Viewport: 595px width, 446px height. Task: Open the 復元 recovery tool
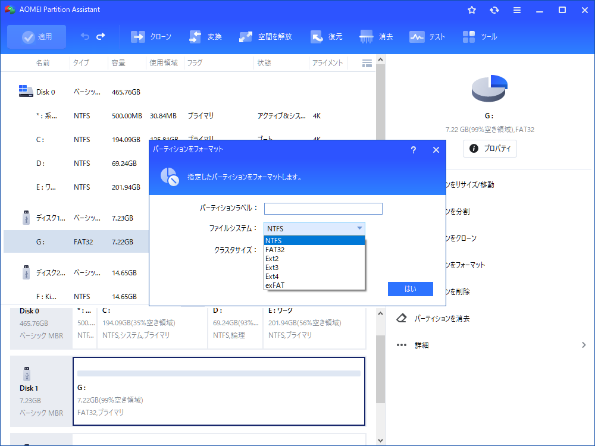coord(326,37)
